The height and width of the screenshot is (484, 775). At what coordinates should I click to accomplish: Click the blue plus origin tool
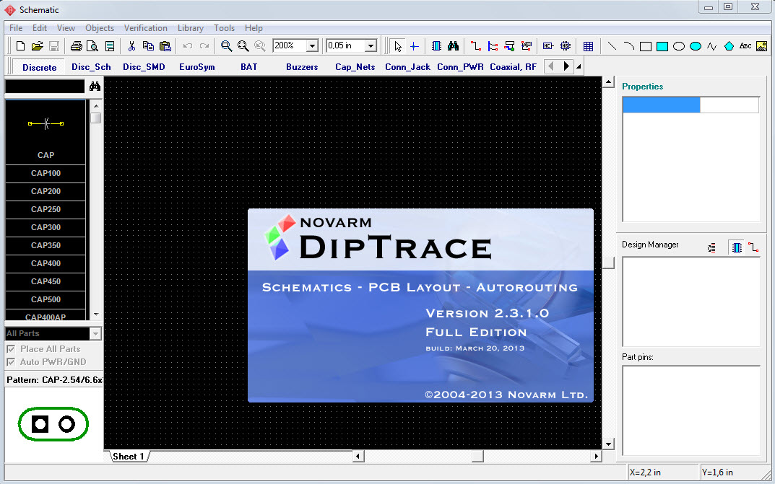tap(414, 46)
